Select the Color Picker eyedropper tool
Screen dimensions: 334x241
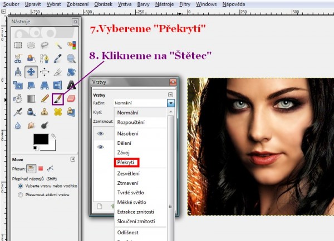(58, 59)
